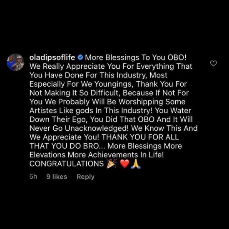Click 'Down Their Ego,' text

tap(58, 119)
